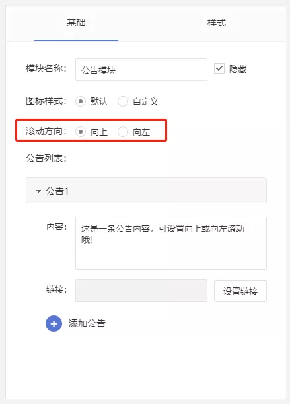This screenshot has width=290, height=404.
Task: Click the 添加公告 text link
Action: click(x=87, y=323)
